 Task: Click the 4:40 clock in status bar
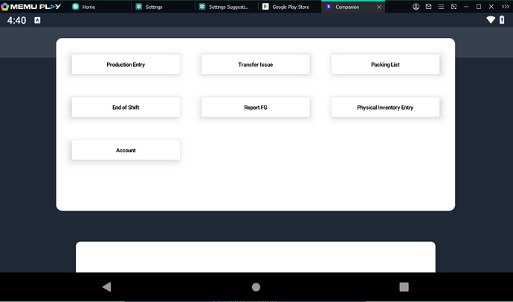point(16,20)
